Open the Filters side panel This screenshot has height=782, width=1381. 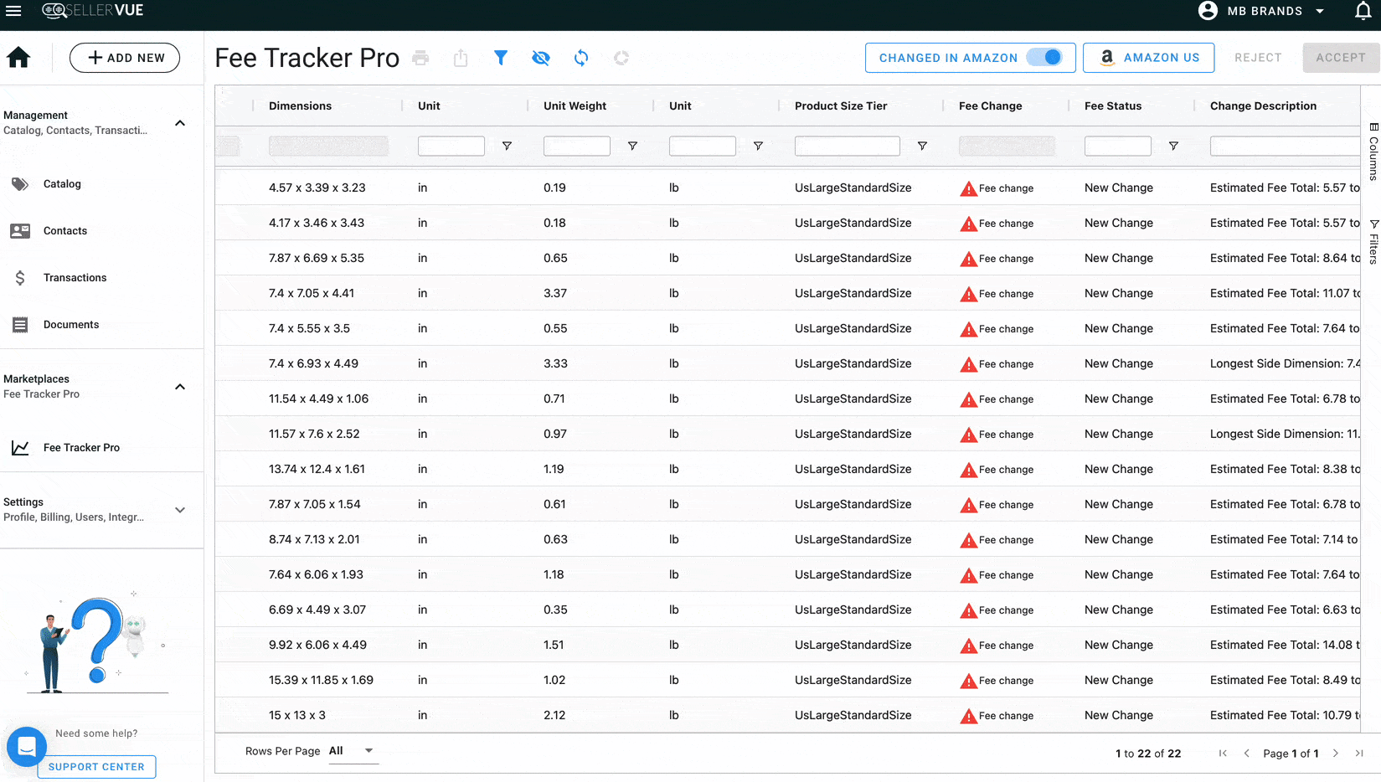(x=1373, y=242)
